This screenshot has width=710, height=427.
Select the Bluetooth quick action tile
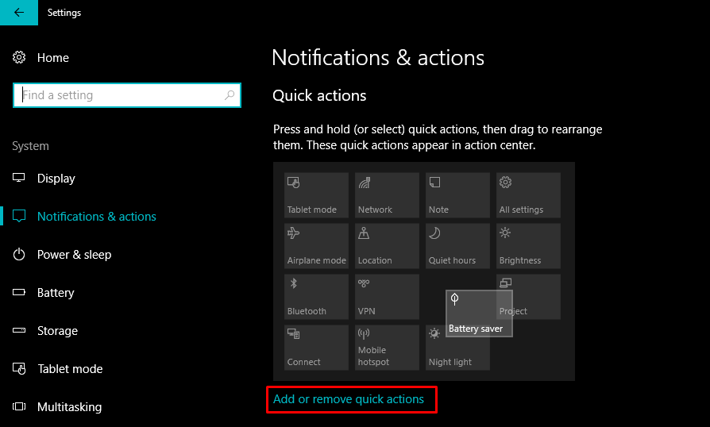(x=316, y=297)
